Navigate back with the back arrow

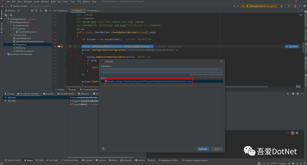[3, 6]
